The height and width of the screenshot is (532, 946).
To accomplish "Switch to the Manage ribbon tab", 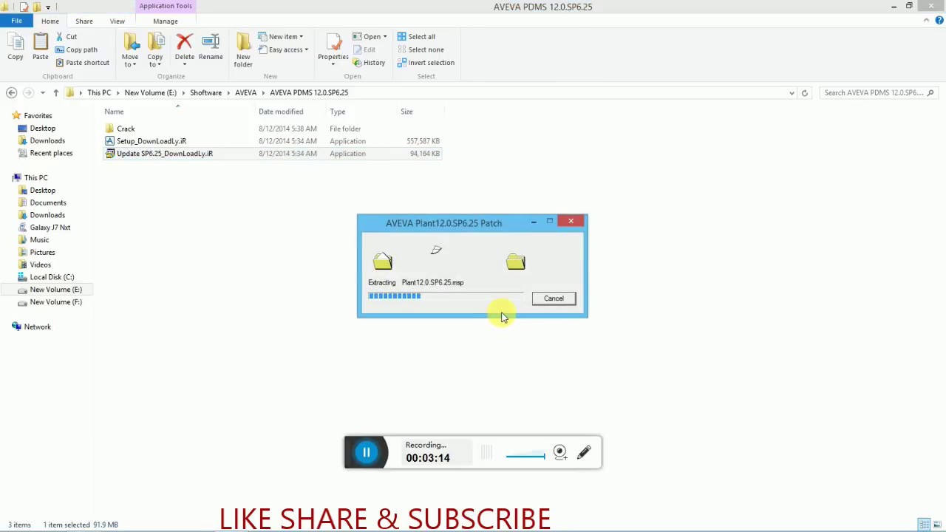I will tap(166, 21).
